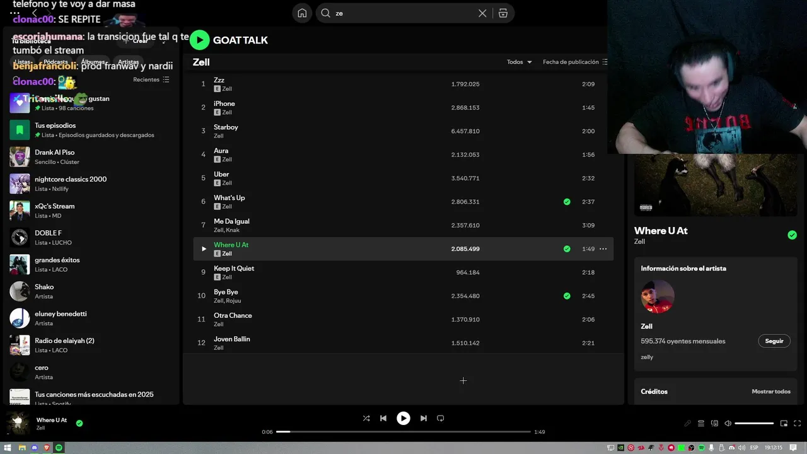Open Brave browser from taskbar
This screenshot has width=807, height=454.
click(47, 448)
